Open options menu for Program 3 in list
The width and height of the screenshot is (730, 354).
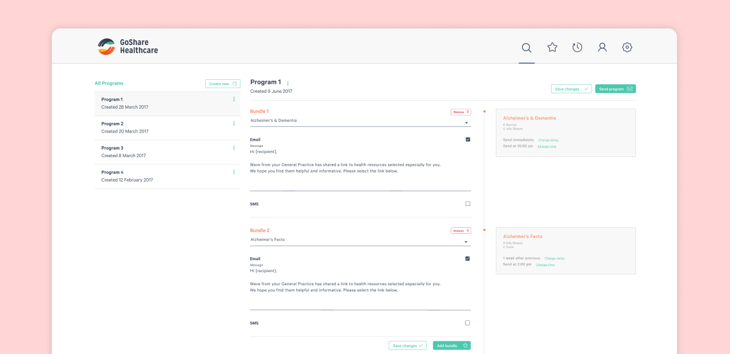click(234, 148)
